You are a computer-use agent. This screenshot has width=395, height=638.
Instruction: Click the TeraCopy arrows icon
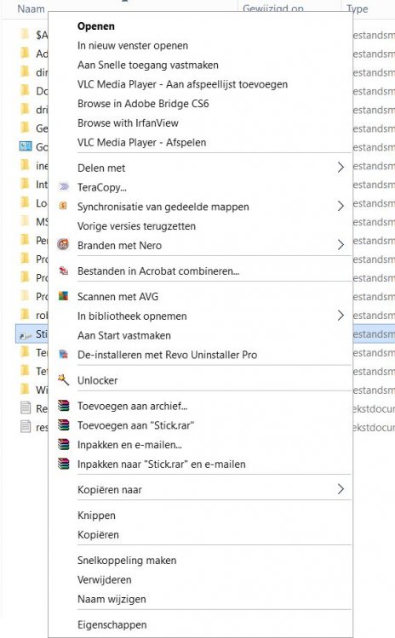pos(64,187)
